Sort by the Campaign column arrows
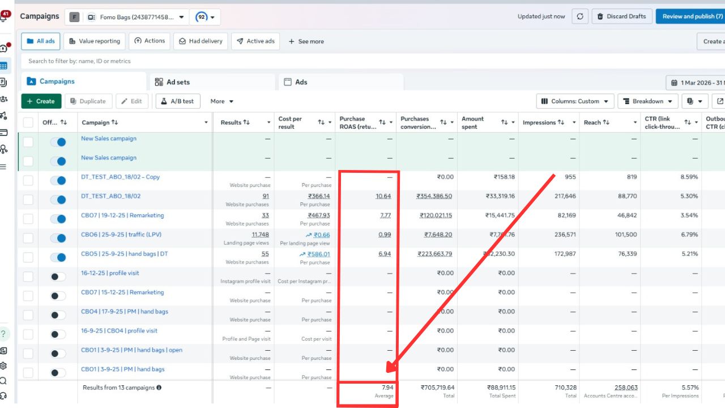 point(115,122)
